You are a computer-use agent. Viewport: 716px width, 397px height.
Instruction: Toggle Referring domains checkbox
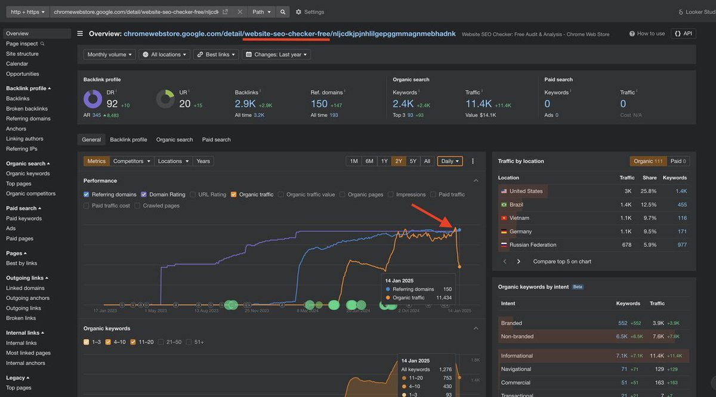pyautogui.click(x=87, y=194)
